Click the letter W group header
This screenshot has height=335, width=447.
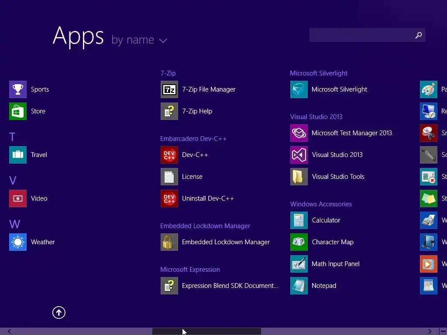coord(14,224)
